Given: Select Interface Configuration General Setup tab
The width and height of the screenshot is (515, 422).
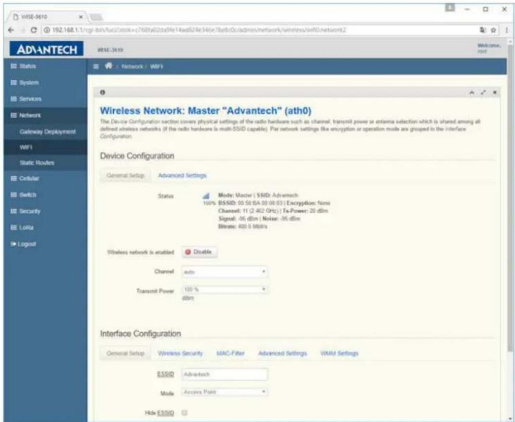Looking at the screenshot, I should [125, 353].
